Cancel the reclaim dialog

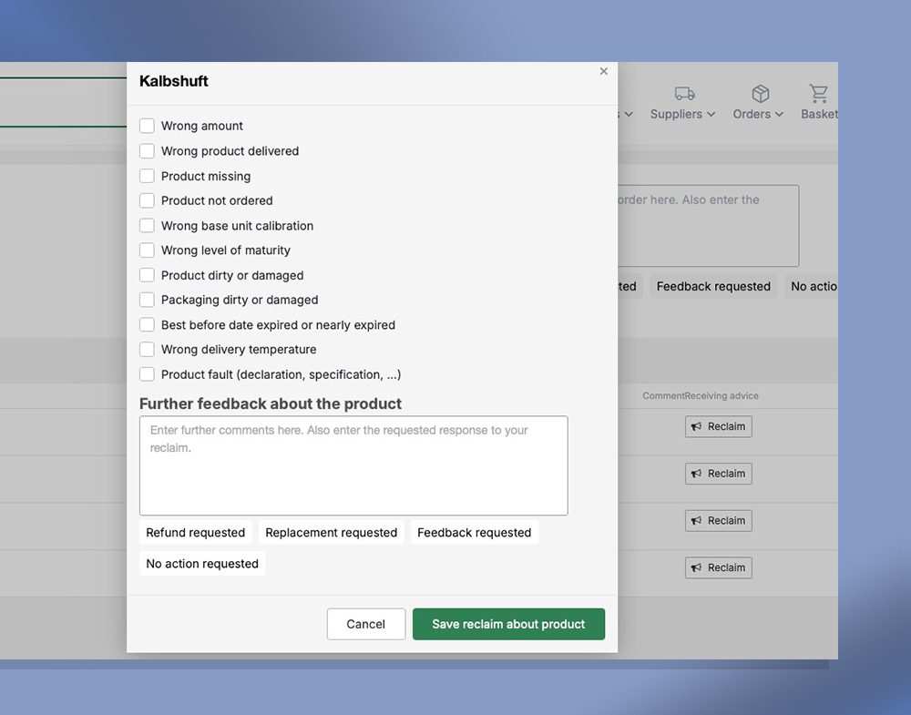[365, 624]
